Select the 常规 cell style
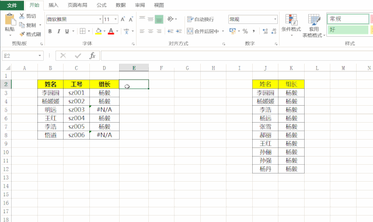The height and width of the screenshot is (222, 373). click(348, 19)
